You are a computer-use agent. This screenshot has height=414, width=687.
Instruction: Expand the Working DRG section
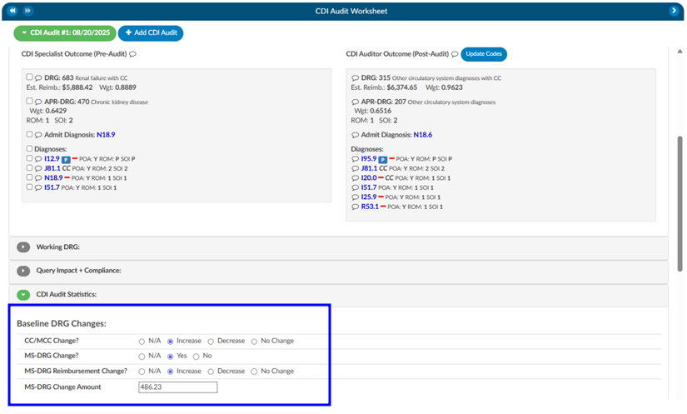[23, 247]
